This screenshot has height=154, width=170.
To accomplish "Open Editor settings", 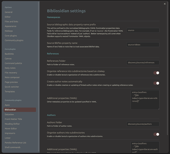I will pyautogui.click(x=8, y=17).
